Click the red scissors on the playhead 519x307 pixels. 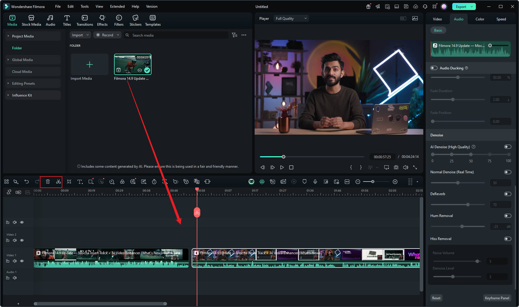click(x=197, y=213)
